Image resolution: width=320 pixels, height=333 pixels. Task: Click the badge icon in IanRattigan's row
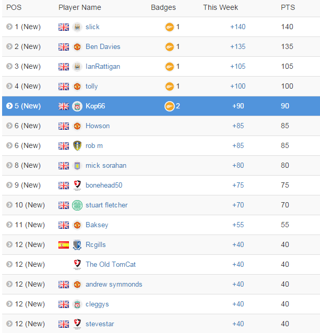170,67
